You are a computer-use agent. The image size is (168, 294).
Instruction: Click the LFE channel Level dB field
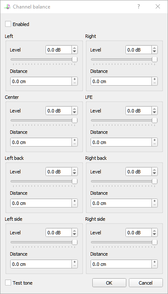[x=139, y=111]
